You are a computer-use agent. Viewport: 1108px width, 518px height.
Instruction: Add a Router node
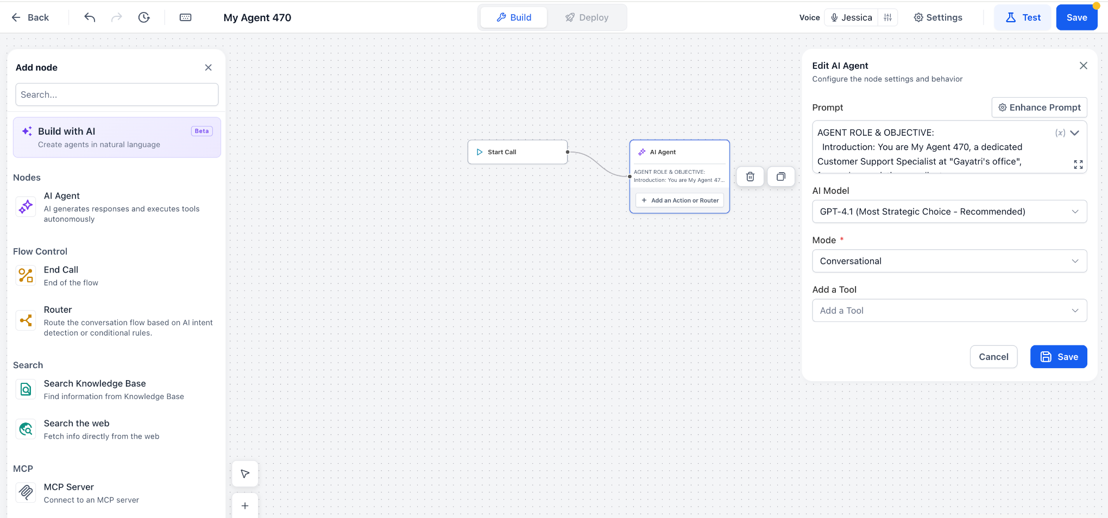coord(117,321)
